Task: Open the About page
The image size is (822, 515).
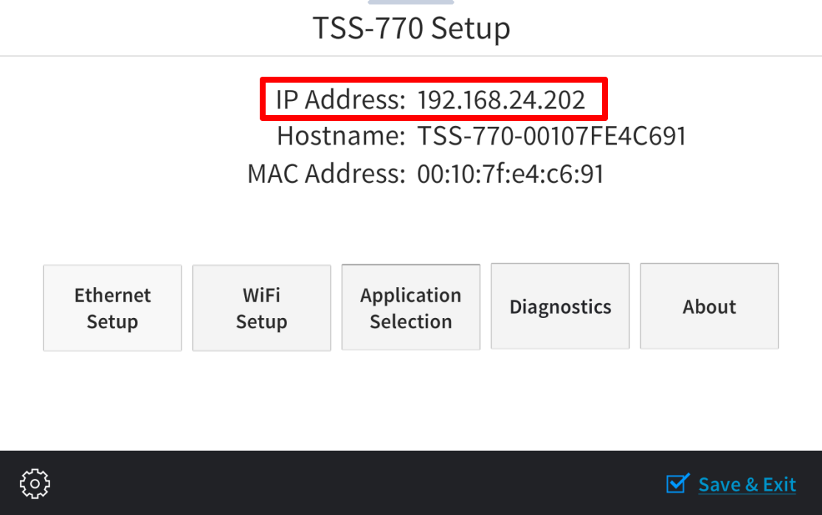Action: pos(709,306)
